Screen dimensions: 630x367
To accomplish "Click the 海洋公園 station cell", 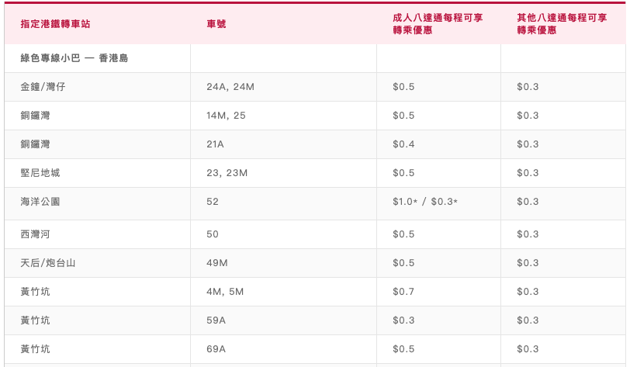I will 40,202.
